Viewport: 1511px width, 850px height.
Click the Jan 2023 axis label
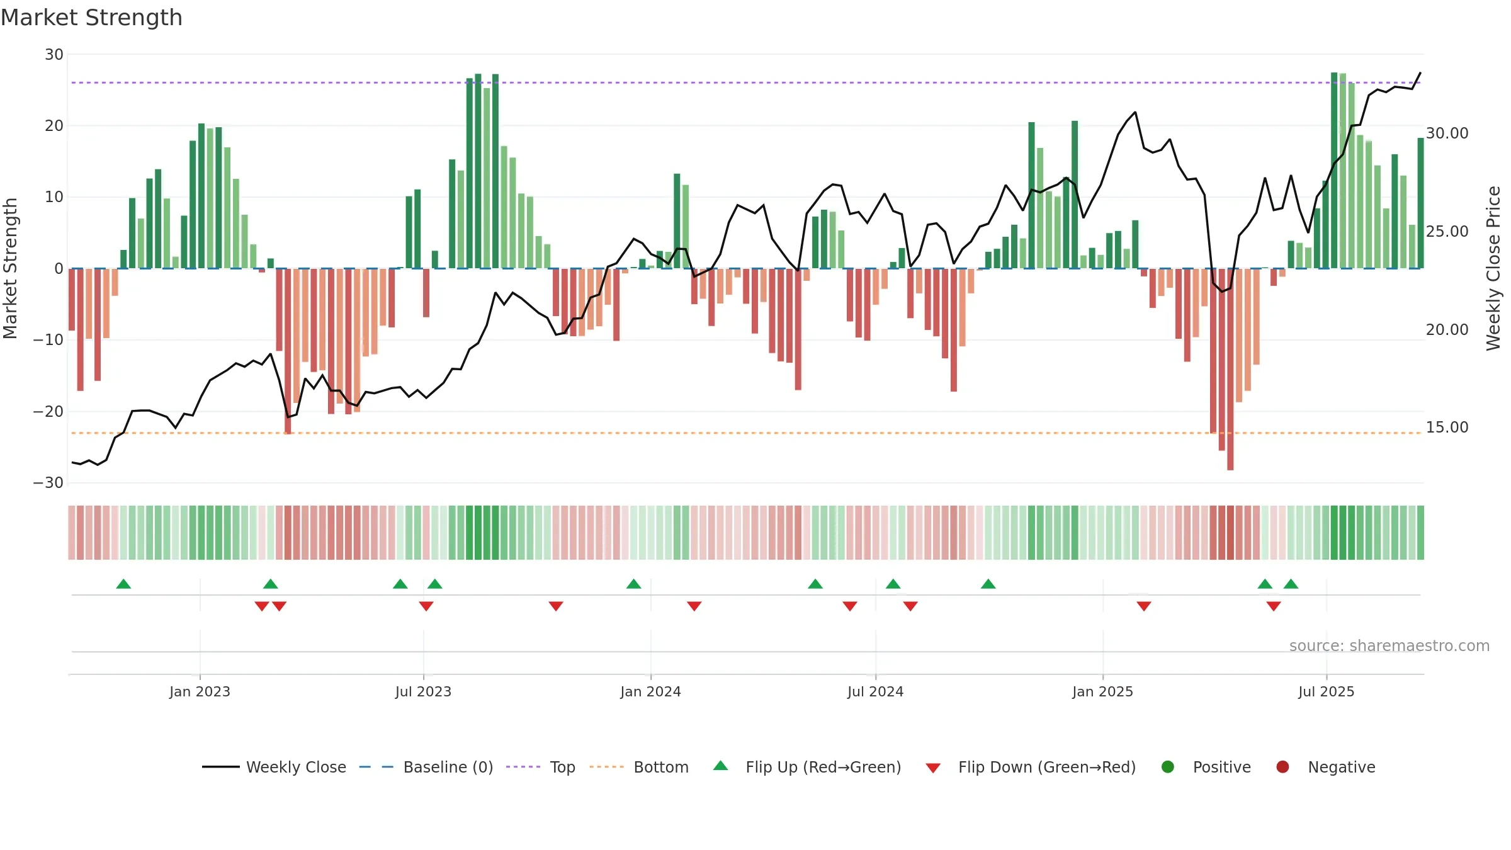200,691
